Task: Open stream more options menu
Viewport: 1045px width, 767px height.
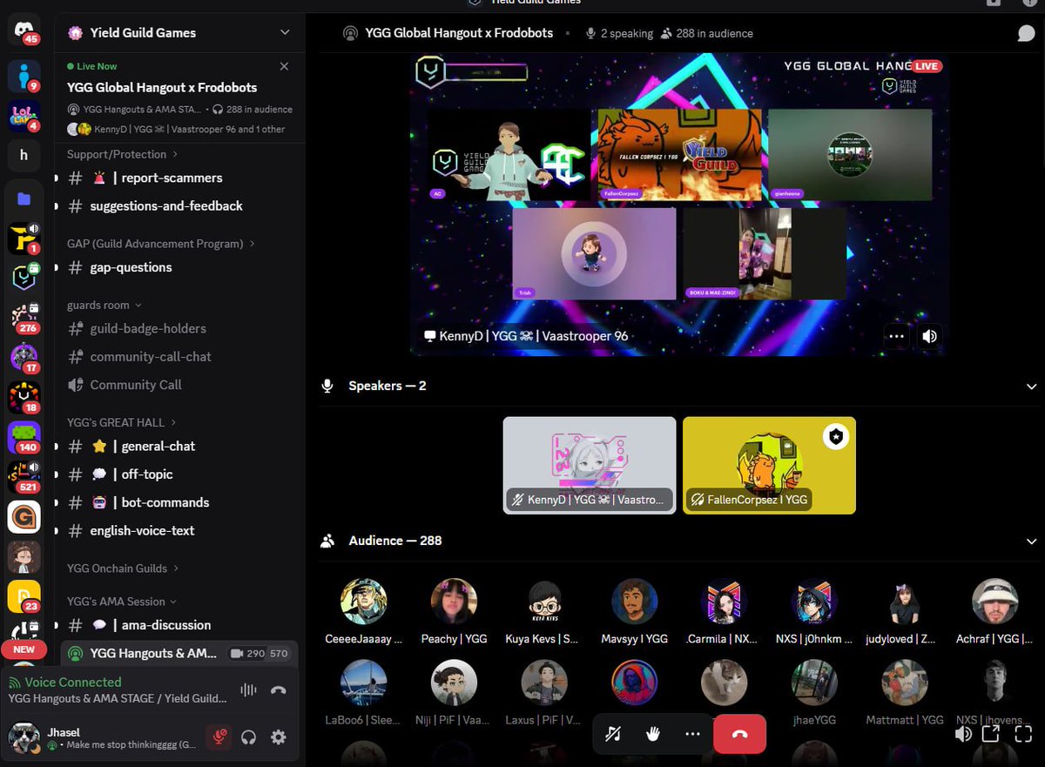Action: [x=896, y=336]
